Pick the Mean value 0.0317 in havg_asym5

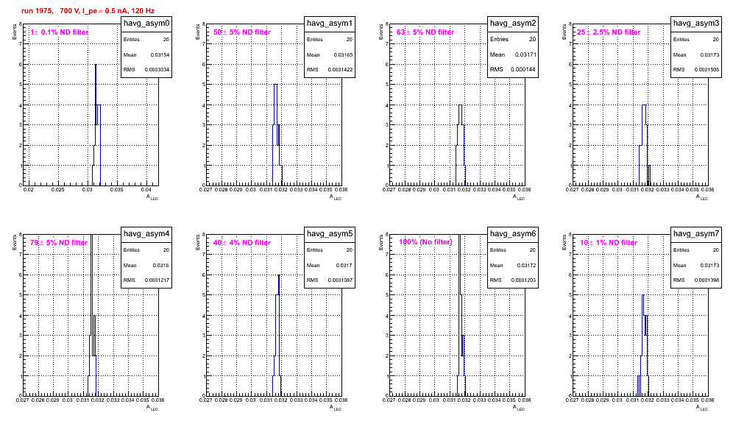tap(344, 265)
